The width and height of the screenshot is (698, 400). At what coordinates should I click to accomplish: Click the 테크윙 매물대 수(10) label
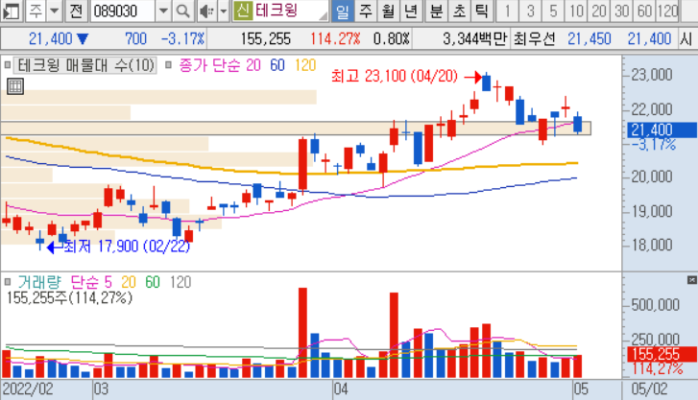point(85,65)
